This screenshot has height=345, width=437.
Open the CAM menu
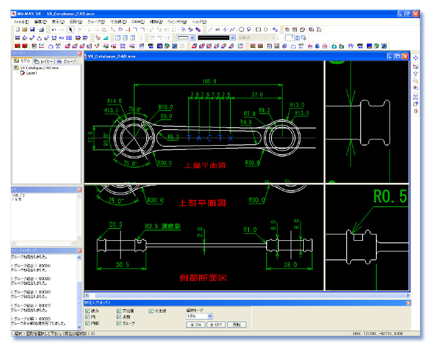(138, 21)
